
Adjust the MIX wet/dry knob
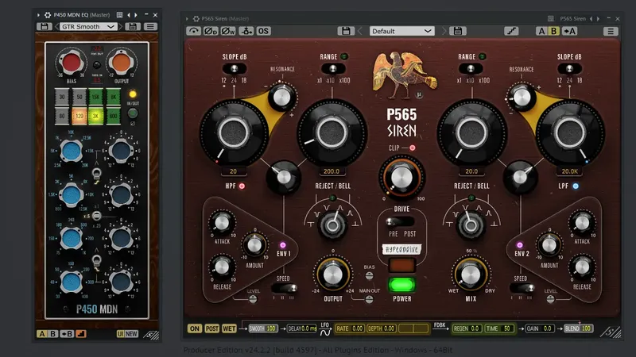click(471, 275)
